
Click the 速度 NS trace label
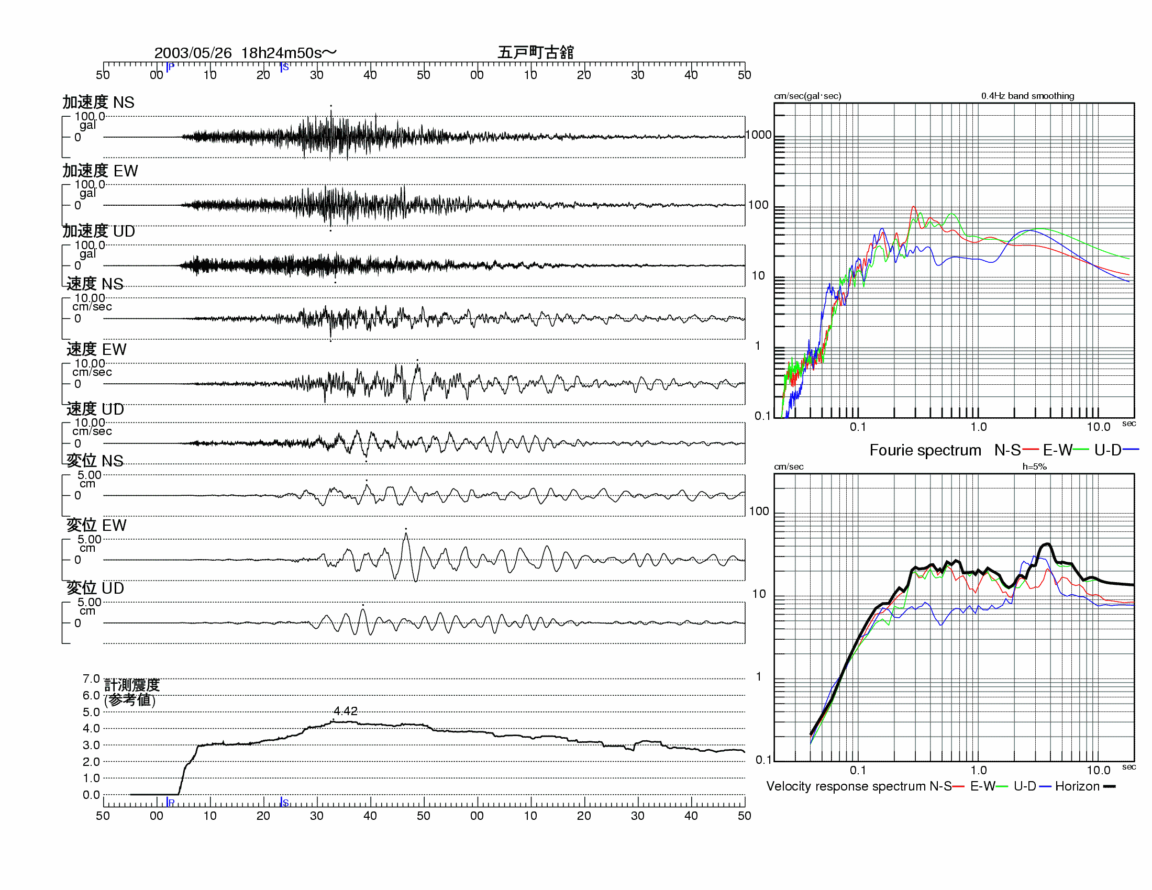[x=94, y=284]
